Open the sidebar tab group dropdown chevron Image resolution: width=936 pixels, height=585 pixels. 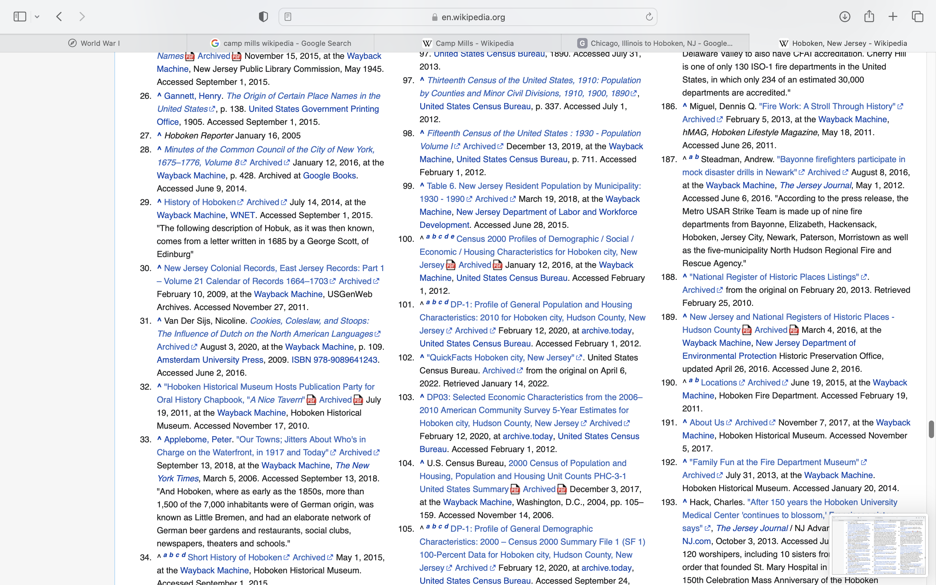pos(37,17)
